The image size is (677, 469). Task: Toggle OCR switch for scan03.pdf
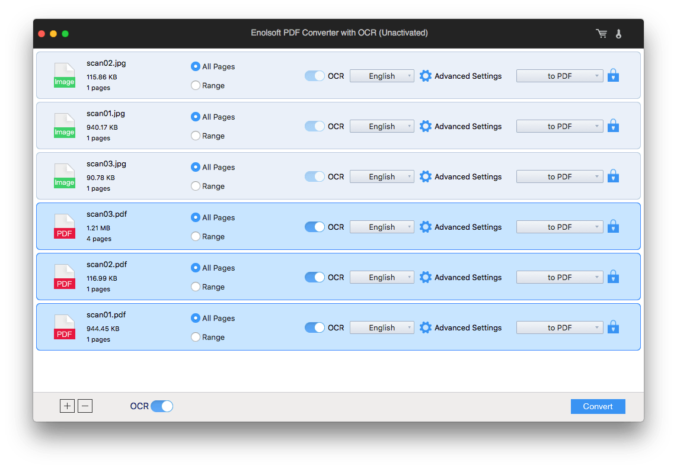click(314, 227)
